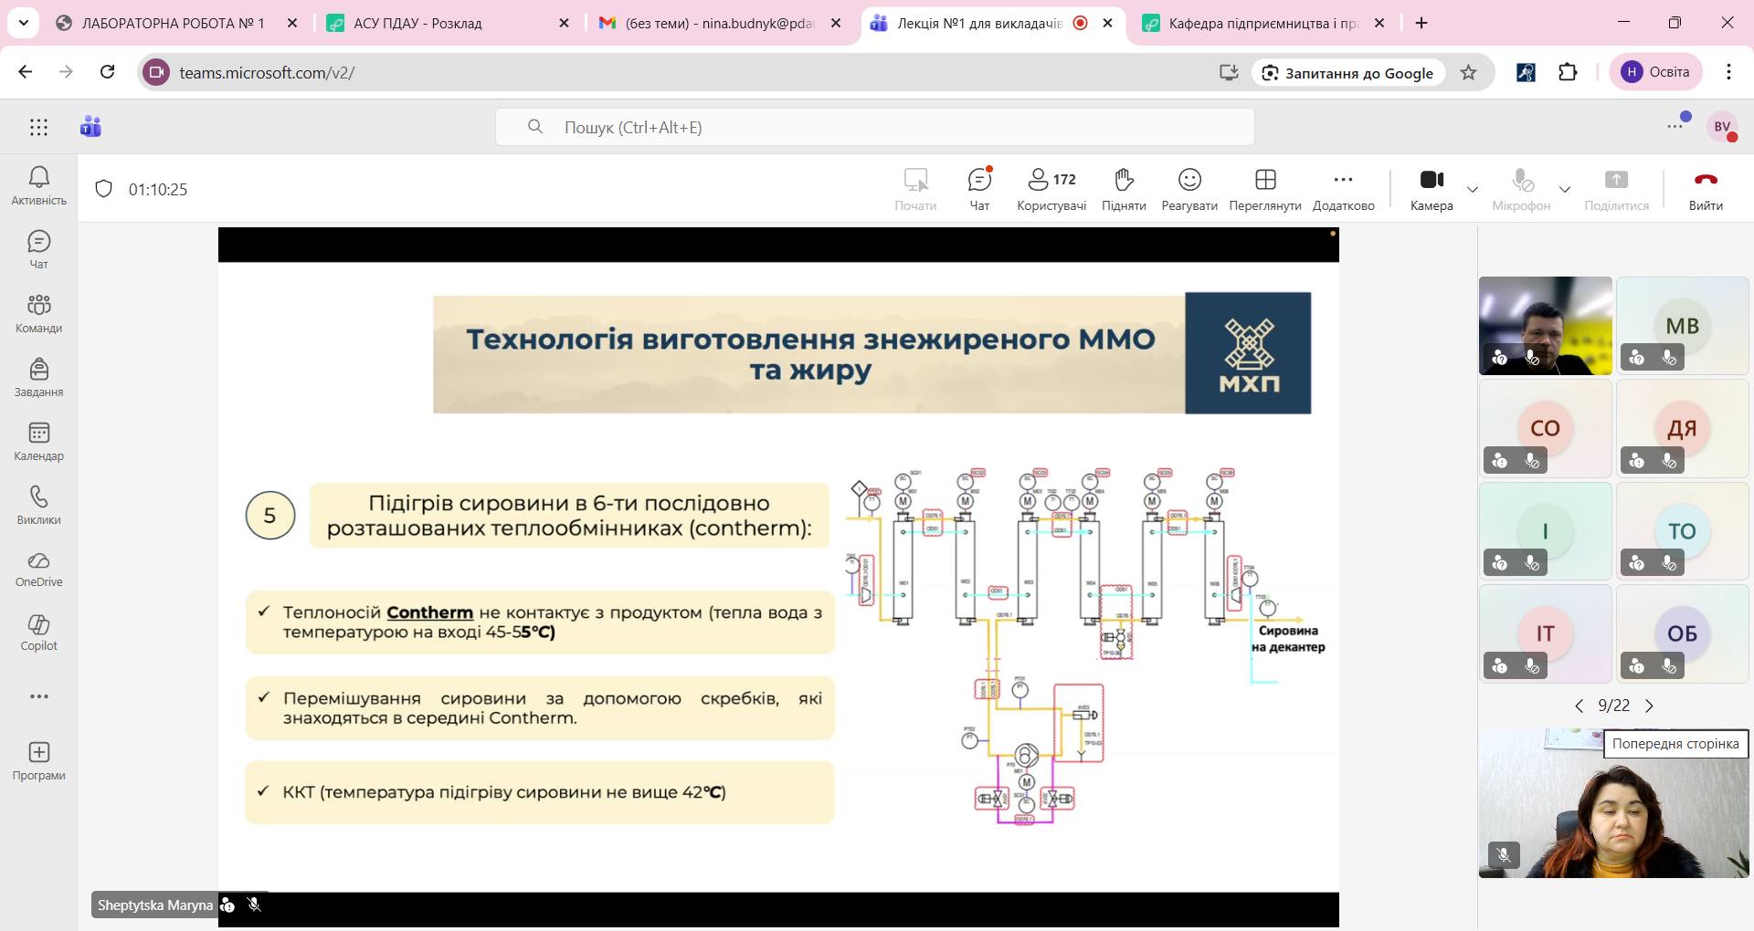Go to next participants page arrow
The height and width of the screenshot is (931, 1754).
click(1649, 706)
